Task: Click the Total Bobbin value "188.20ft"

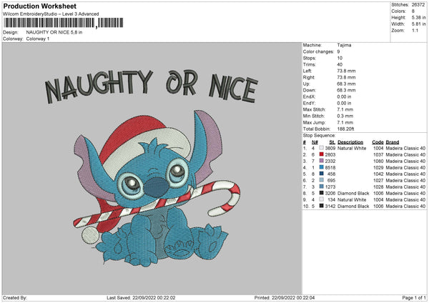Action: 345,129
